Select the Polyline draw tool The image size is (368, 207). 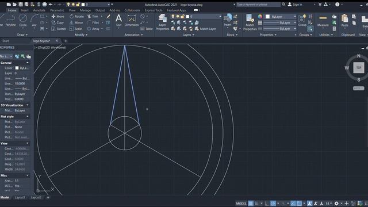10,20
